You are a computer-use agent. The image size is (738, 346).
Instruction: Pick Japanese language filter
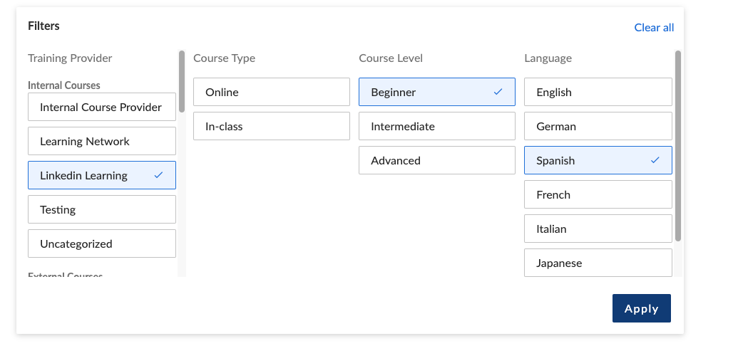pos(598,263)
